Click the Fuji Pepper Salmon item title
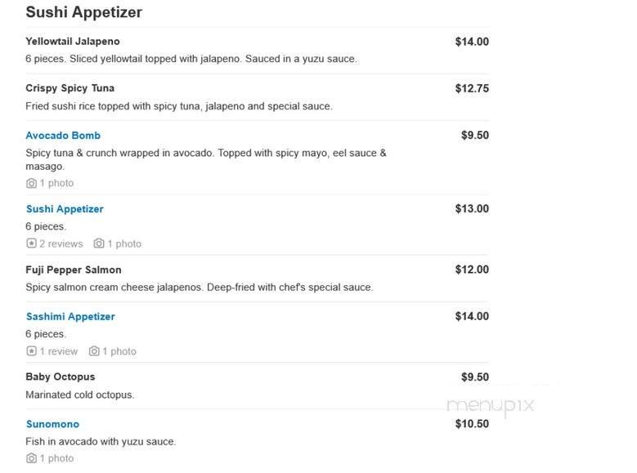This screenshot has height=473, width=637. (73, 270)
